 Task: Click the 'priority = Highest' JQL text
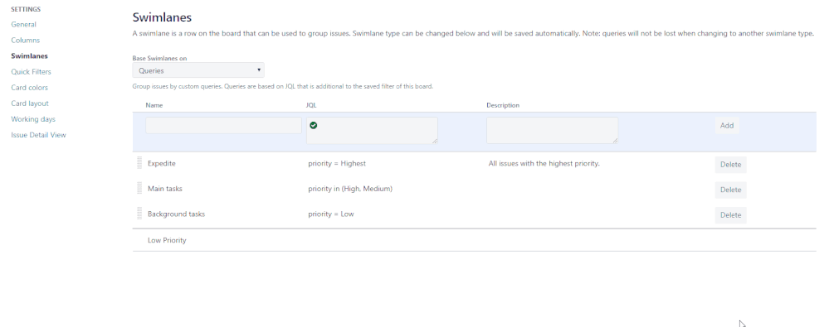pyautogui.click(x=337, y=164)
